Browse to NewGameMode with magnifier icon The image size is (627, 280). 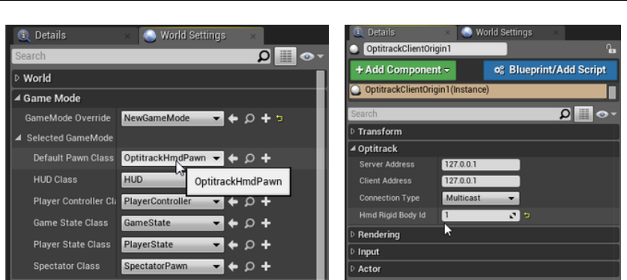[249, 118]
